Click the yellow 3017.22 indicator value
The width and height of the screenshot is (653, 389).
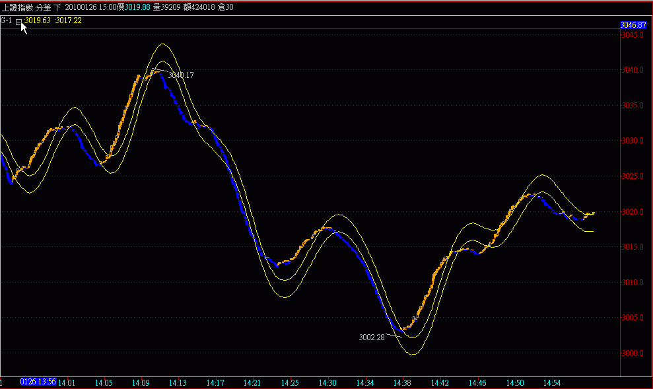[69, 20]
